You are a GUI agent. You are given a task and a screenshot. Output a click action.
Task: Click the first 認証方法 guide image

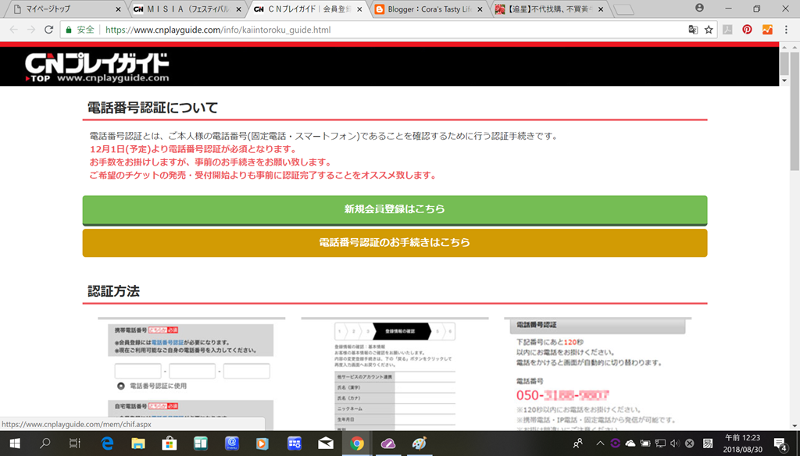pyautogui.click(x=191, y=373)
